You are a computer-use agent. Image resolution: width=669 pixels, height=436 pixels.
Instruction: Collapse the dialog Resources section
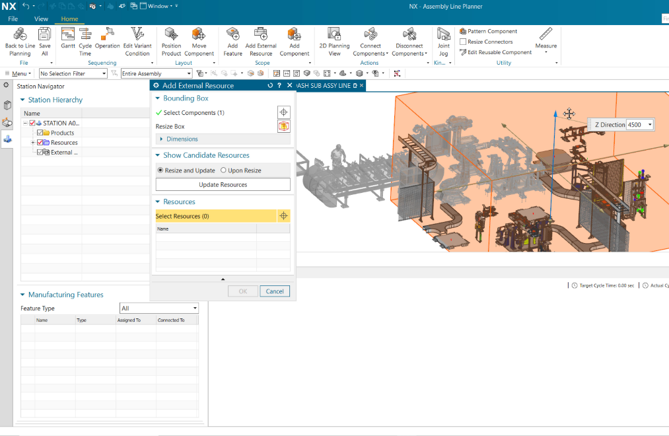click(157, 201)
